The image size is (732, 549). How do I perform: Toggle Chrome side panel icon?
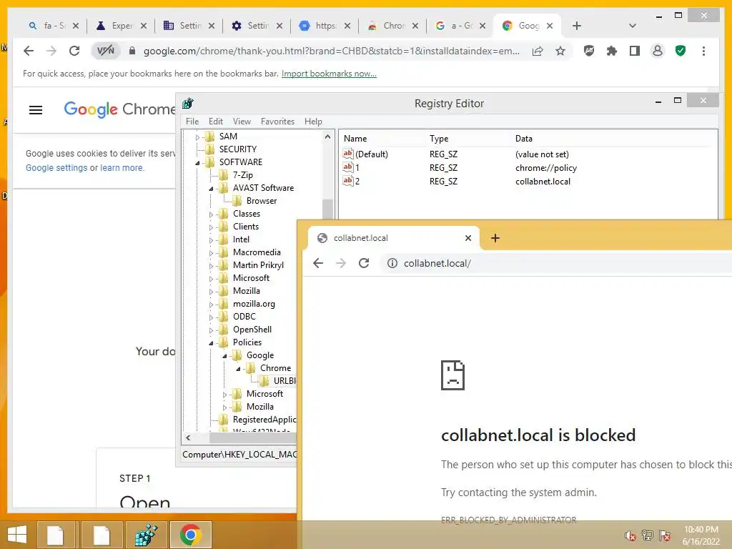point(635,51)
